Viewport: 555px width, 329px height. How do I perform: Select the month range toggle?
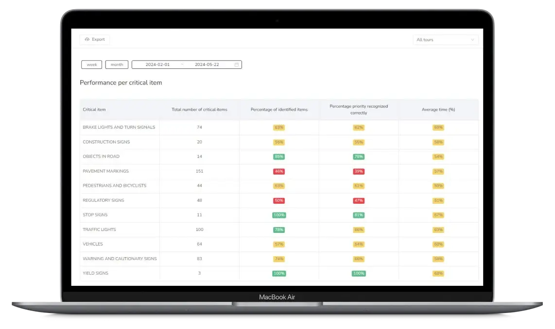click(117, 65)
